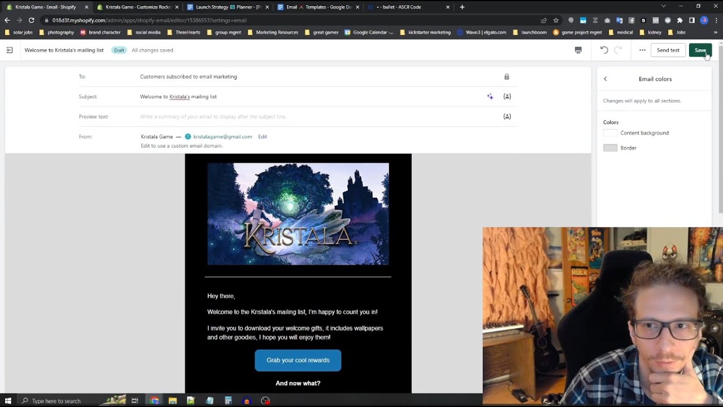The width and height of the screenshot is (723, 407).
Task: Add personalization icon in the Subject row
Action: pos(507,97)
